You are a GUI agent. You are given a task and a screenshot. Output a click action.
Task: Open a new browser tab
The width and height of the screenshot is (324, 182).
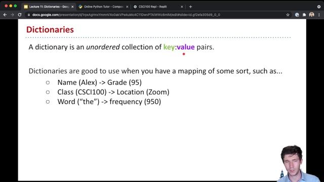[x=190, y=7]
